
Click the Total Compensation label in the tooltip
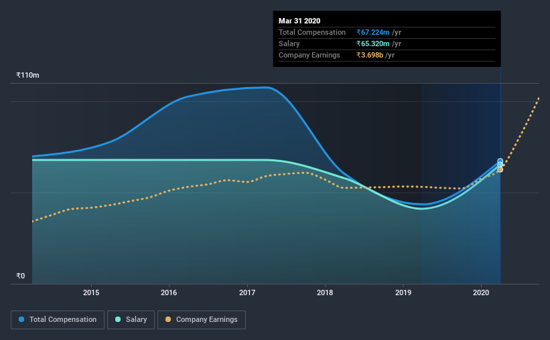(312, 32)
